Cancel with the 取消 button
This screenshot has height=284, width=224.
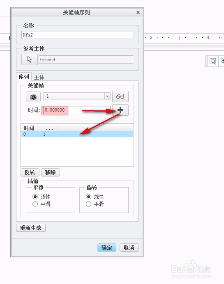coord(129,247)
